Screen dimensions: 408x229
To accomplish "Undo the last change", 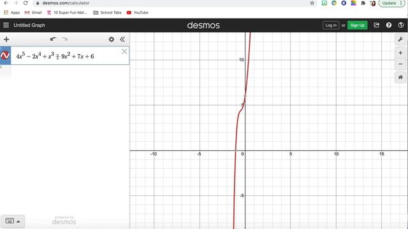I will click(53, 39).
